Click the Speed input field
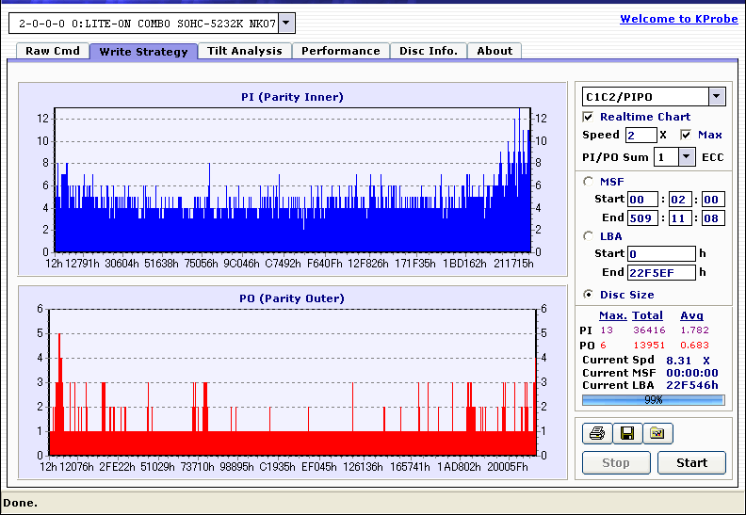Image resolution: width=746 pixels, height=515 pixels. pos(641,136)
